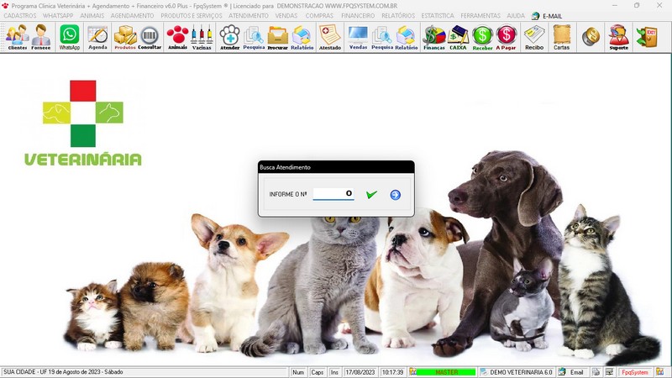This screenshot has height=378, width=672.
Task: Open the VENDAS menu
Action: tap(286, 16)
